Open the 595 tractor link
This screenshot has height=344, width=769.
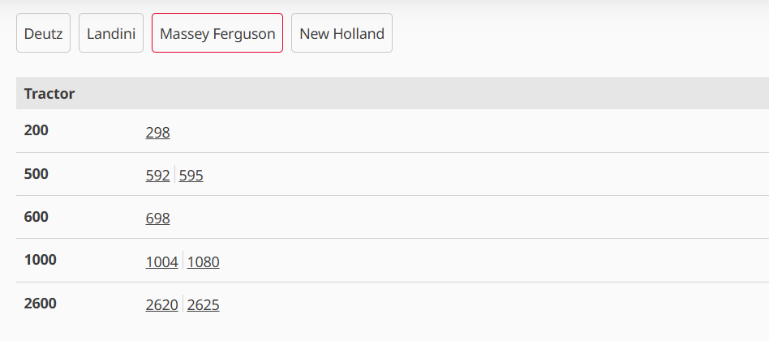pos(191,175)
